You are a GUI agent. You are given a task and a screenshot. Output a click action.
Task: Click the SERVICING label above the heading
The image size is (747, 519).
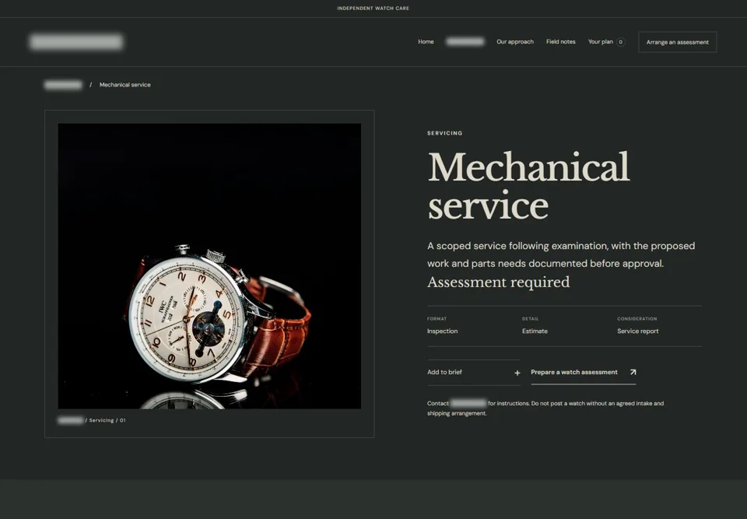[x=444, y=133]
